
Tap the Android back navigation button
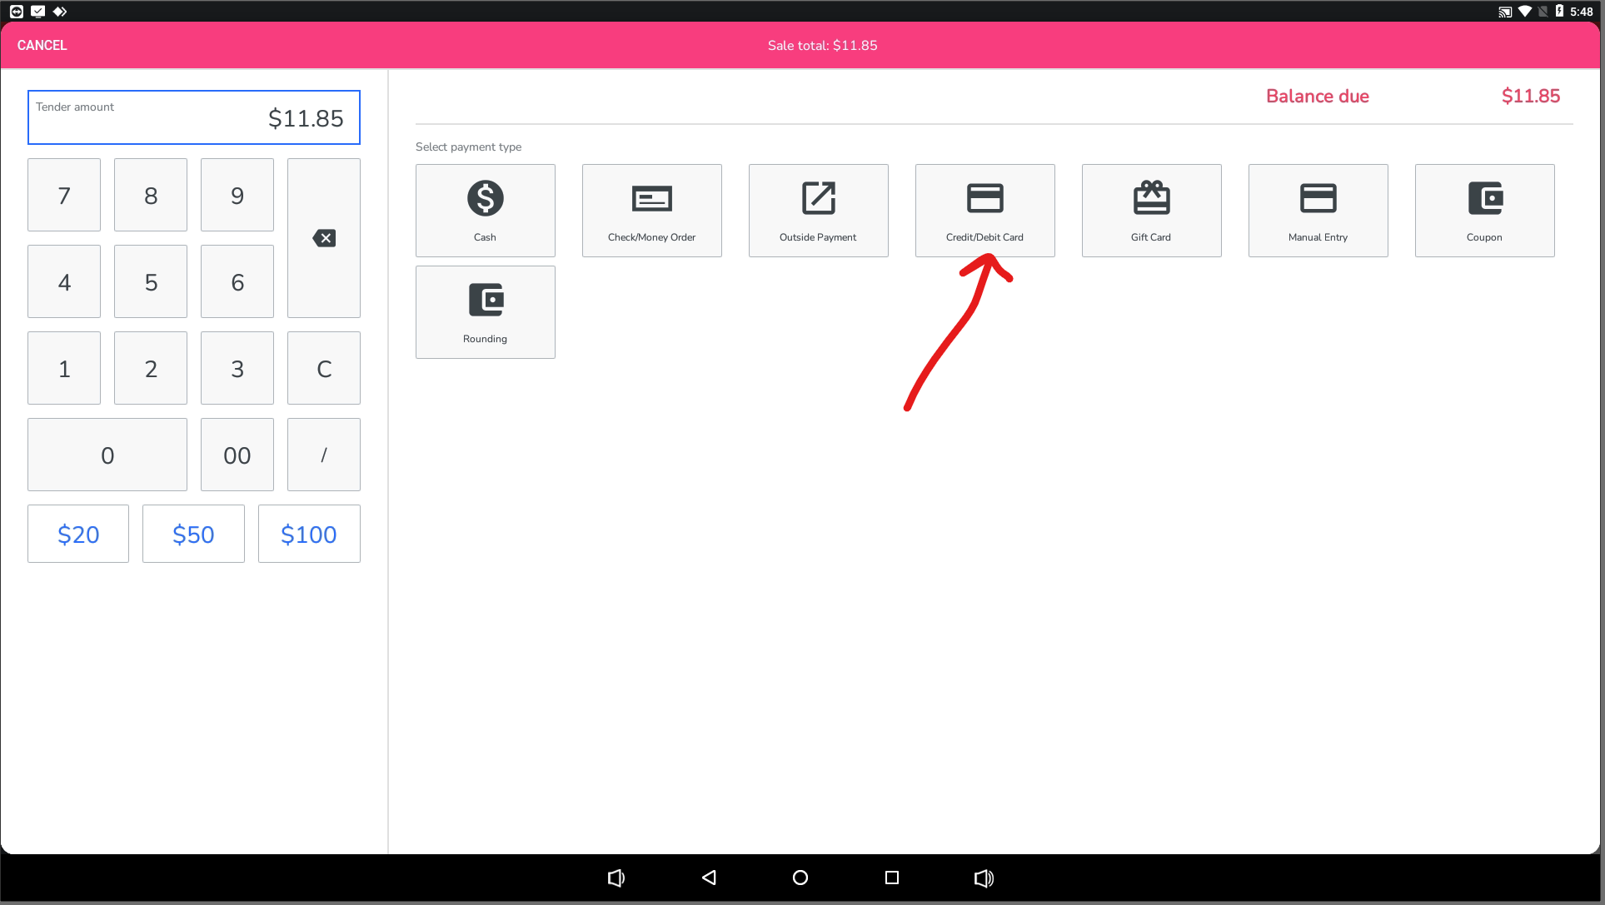(709, 878)
